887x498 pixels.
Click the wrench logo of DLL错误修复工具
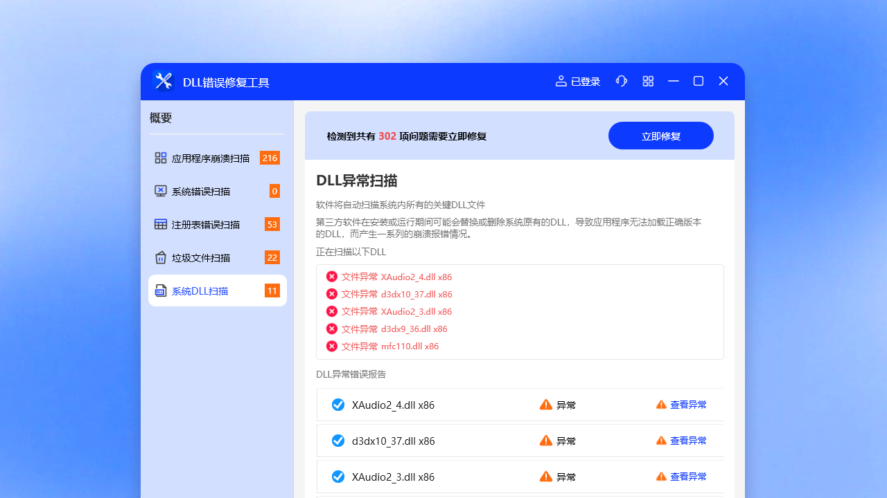coord(163,81)
